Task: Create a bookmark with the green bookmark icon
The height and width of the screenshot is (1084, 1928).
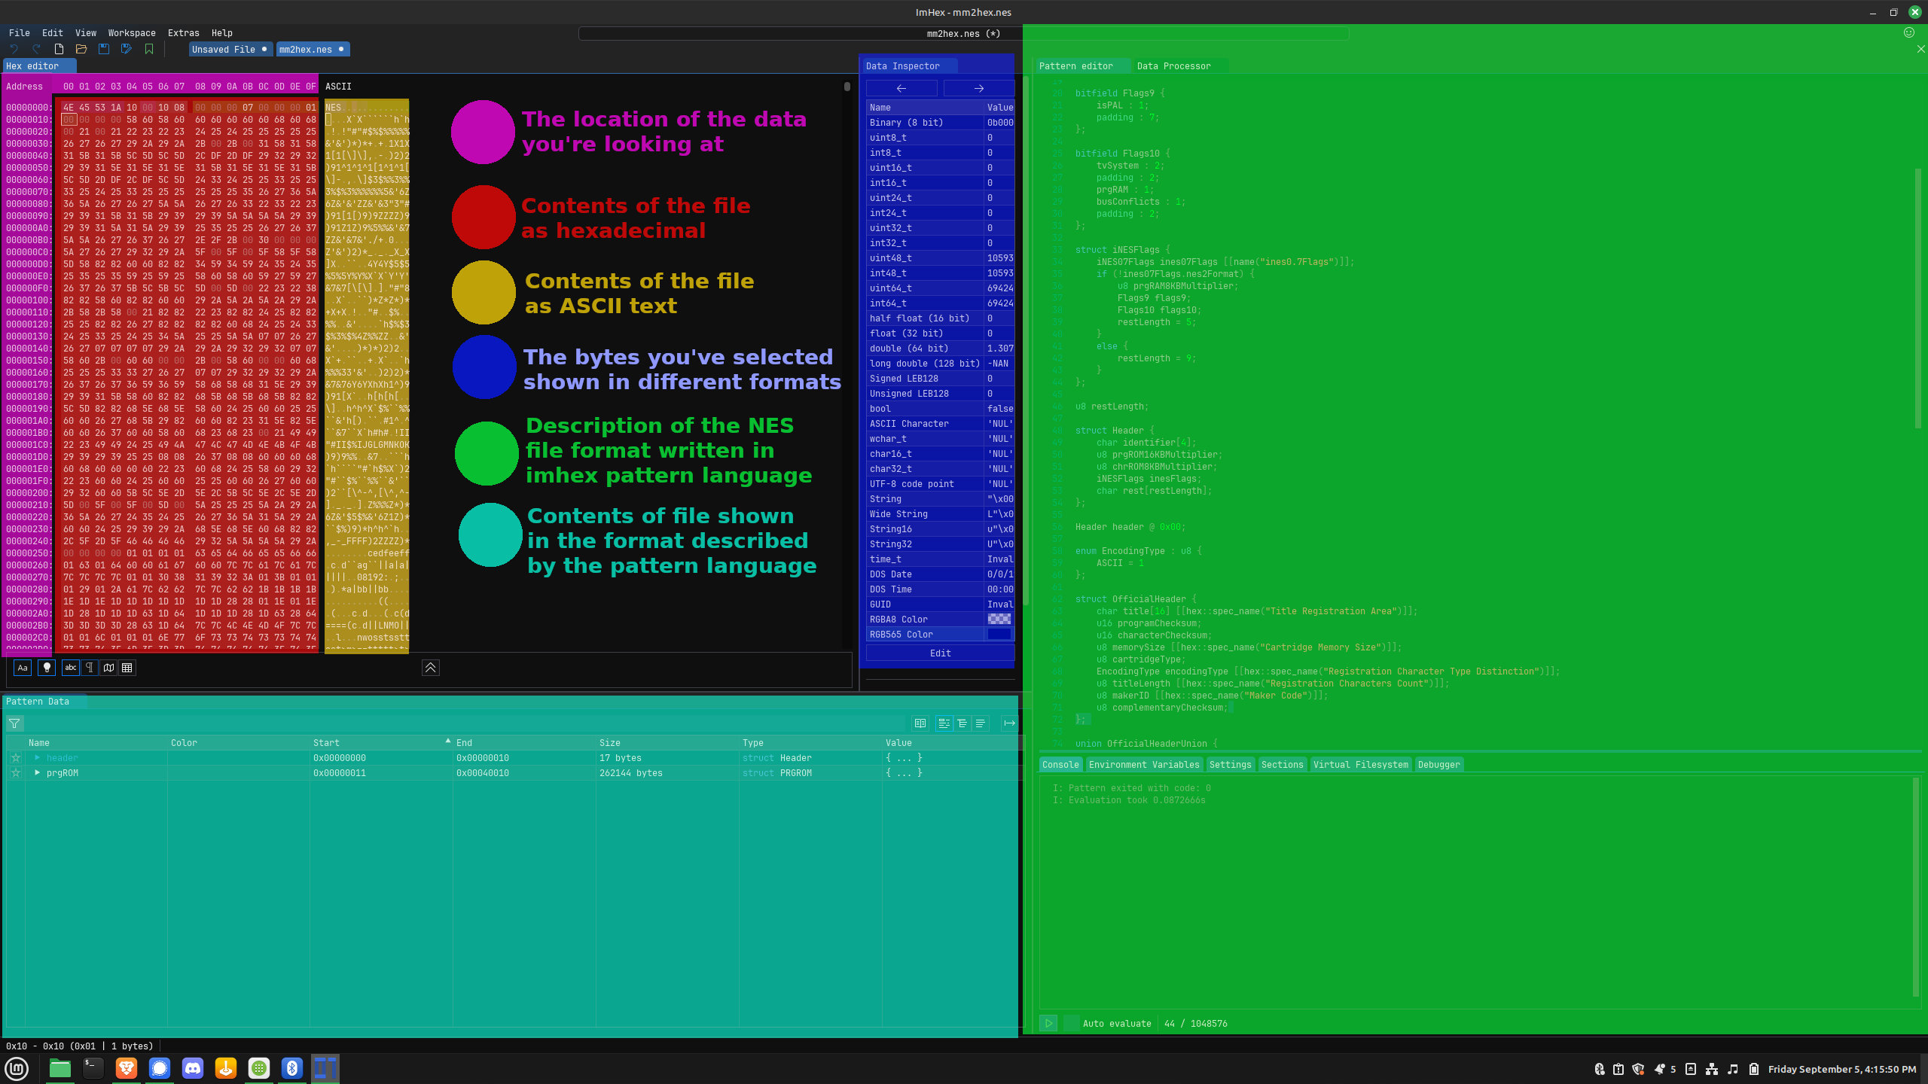Action: (x=149, y=49)
